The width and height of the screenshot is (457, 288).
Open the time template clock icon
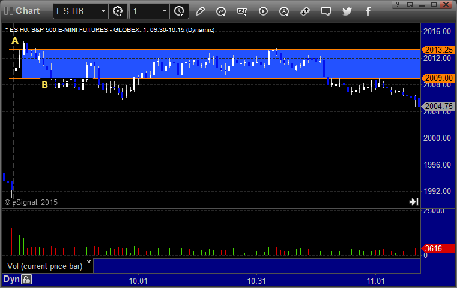click(x=179, y=11)
